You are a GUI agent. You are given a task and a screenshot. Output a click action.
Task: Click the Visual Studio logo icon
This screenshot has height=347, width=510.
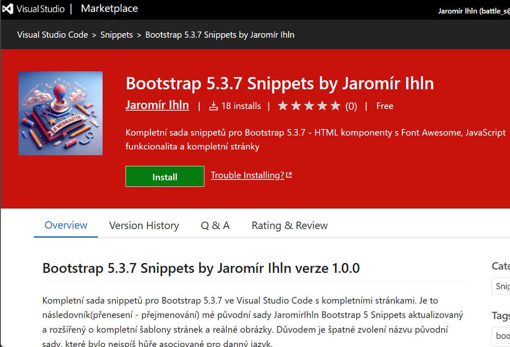(x=8, y=9)
